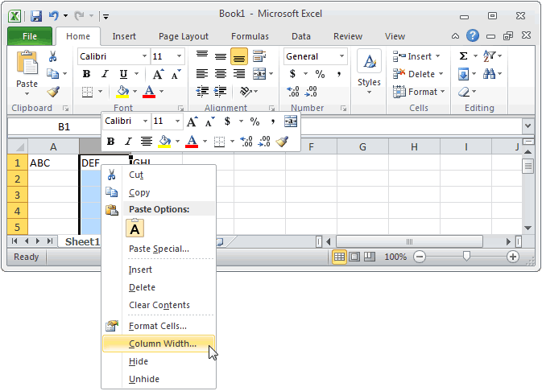Expand the formula bar chevron
542x391 pixels.
pos(528,126)
